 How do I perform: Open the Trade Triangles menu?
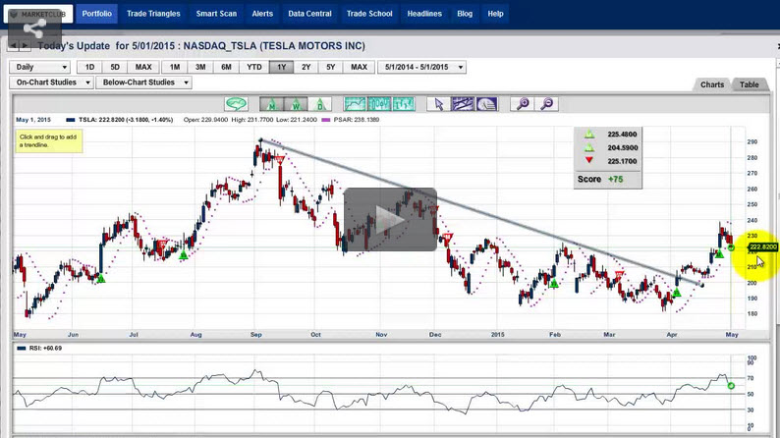pos(153,14)
